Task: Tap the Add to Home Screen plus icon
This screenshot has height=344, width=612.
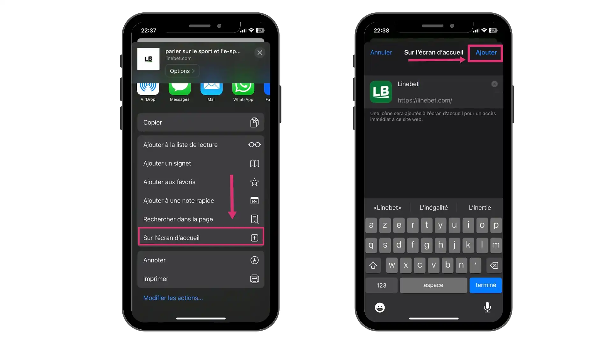Action: (x=254, y=238)
